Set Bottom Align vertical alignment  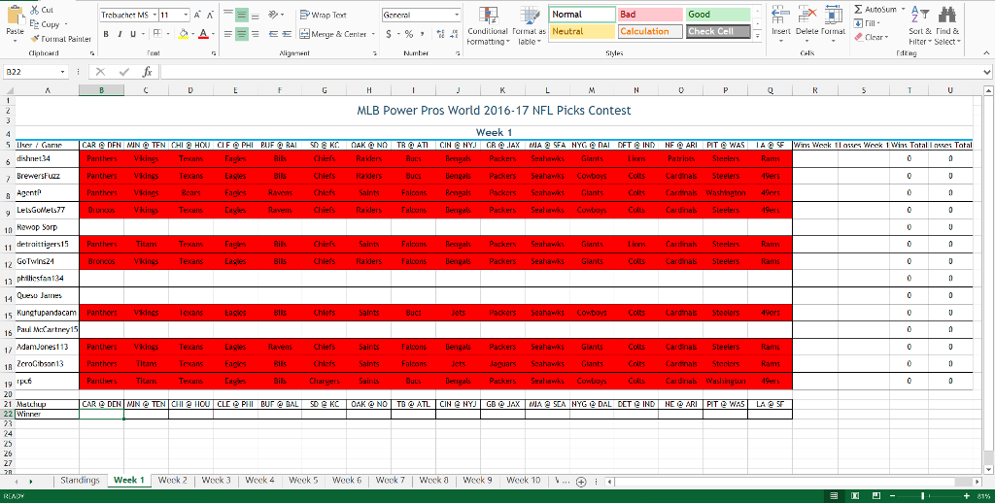(256, 15)
